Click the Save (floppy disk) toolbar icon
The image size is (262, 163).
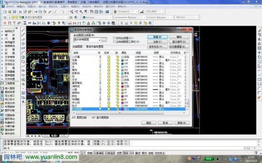(14, 12)
